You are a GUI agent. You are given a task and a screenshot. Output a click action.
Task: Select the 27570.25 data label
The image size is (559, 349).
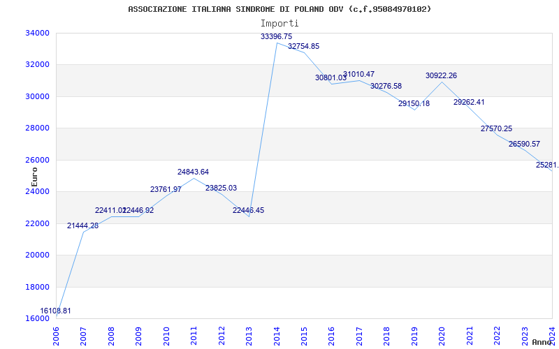pos(496,129)
